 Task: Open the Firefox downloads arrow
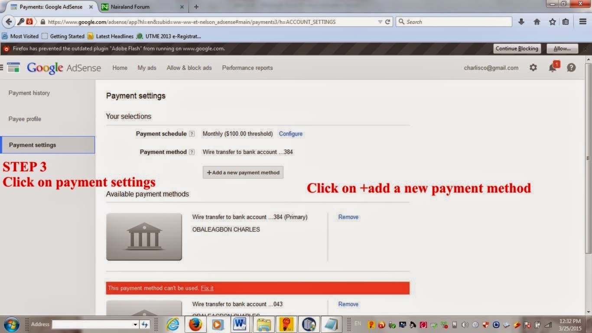tap(521, 22)
